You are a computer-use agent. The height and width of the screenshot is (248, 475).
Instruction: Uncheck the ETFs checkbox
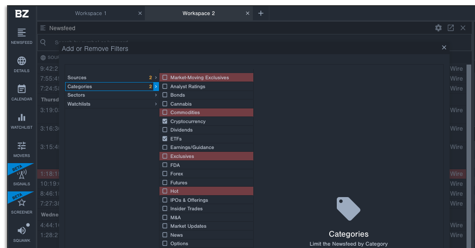165,139
